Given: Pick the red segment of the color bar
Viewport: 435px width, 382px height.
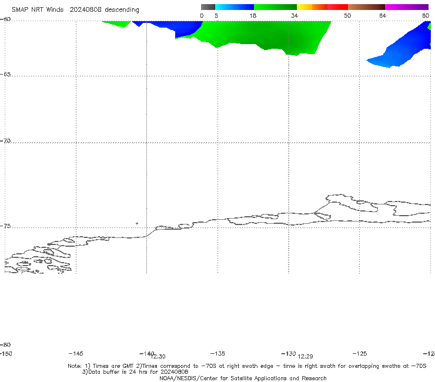Looking at the screenshot, I should point(337,7).
